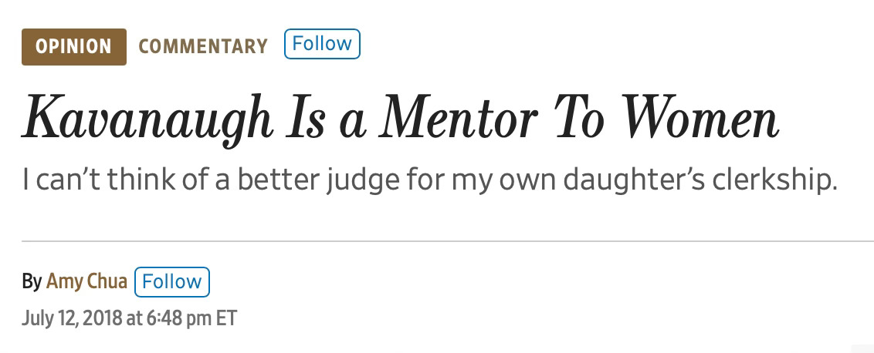Click "6:48 pm ET" in the timestamp
Viewport: 874px width, 353px height.
(191, 318)
